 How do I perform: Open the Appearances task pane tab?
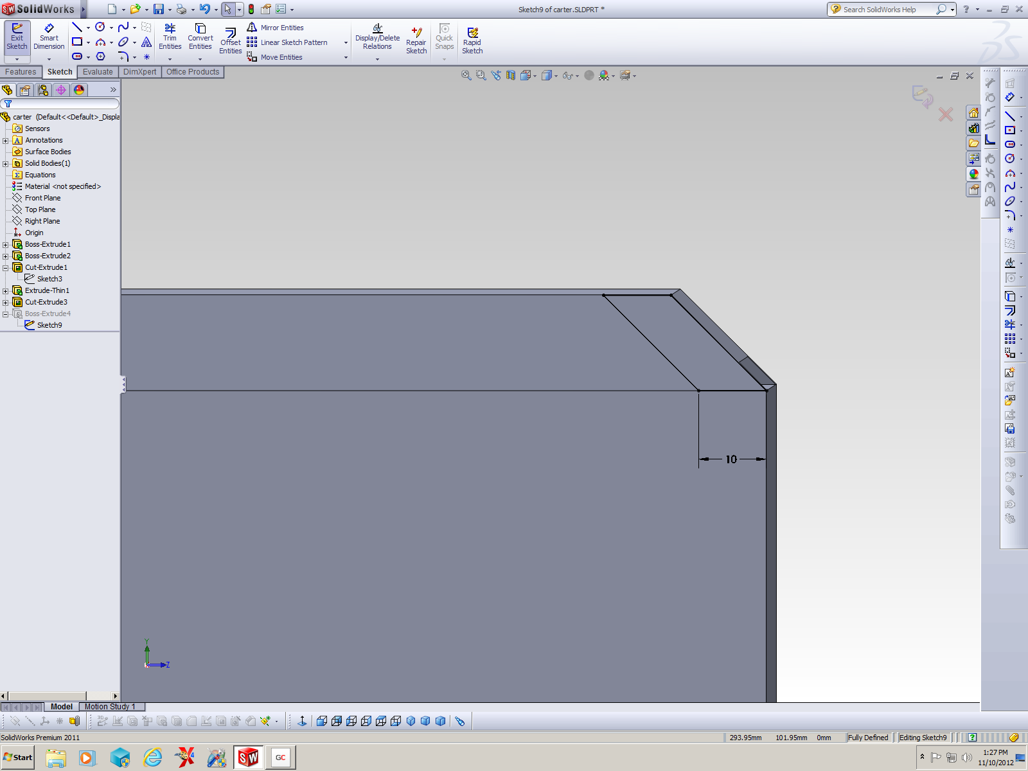(x=974, y=174)
